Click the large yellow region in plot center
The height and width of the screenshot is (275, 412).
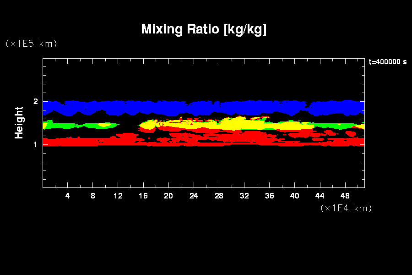click(238, 124)
